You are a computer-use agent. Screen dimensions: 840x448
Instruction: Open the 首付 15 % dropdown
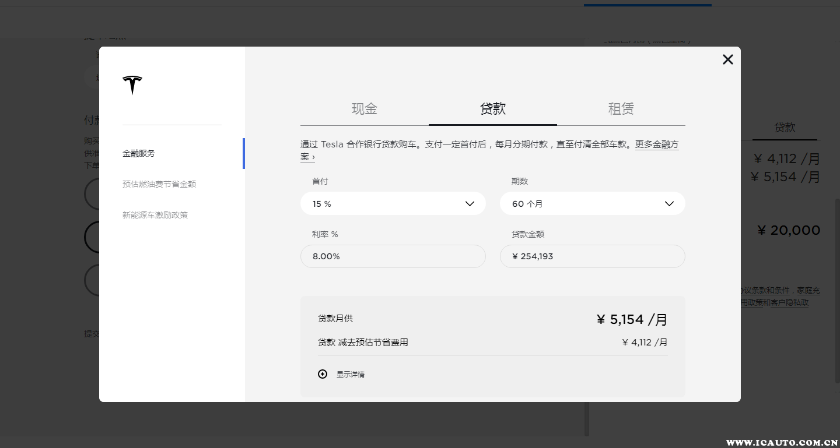tap(393, 204)
